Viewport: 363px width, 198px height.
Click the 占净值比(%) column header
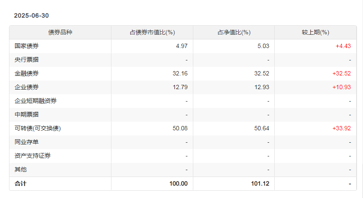point(234,33)
